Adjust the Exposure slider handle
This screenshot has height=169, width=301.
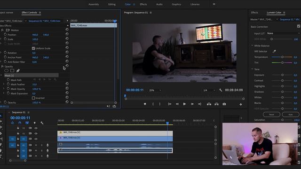coord(282,75)
